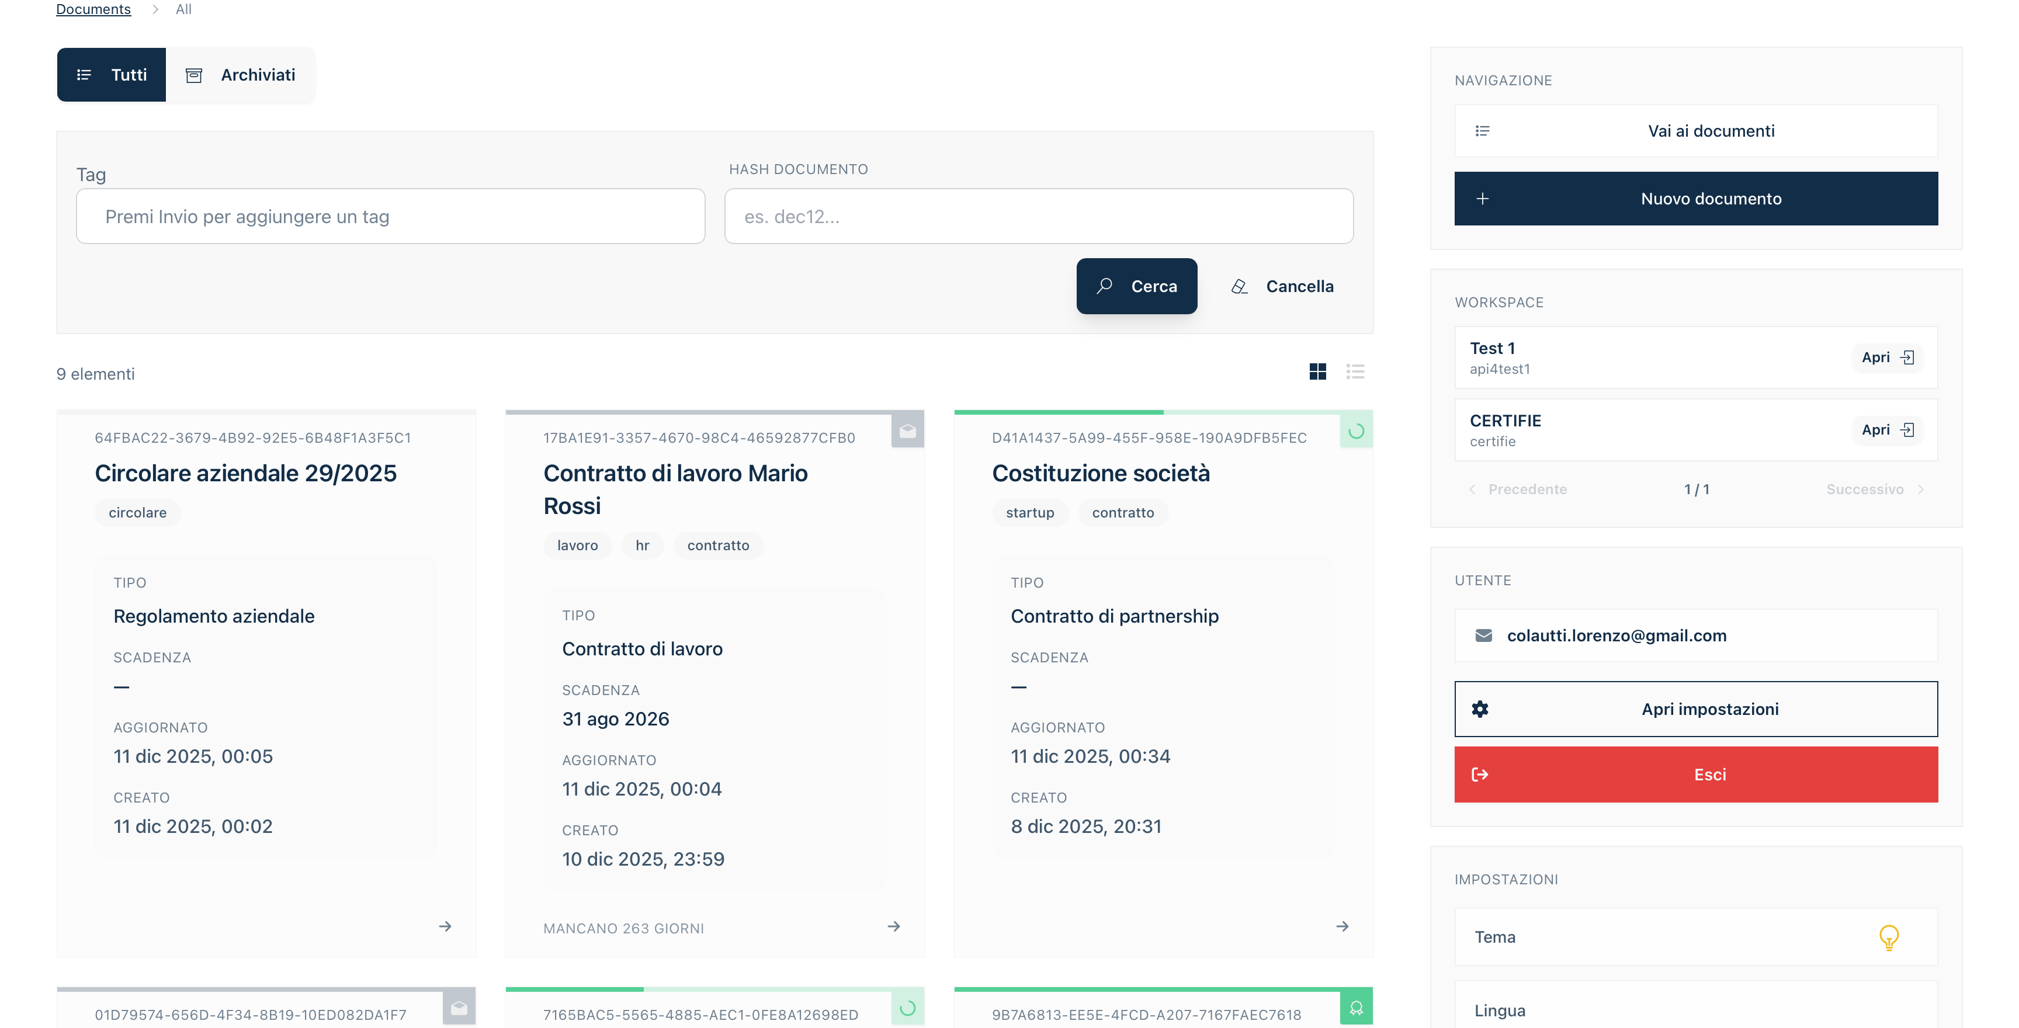
Task: Open Test 1 workspace via Apri
Action: point(1888,357)
